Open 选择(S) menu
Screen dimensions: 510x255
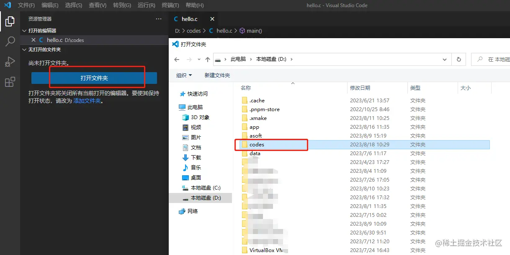pos(74,5)
